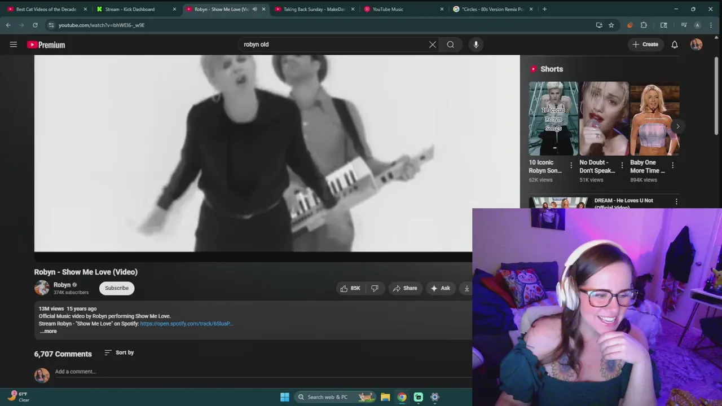Open the notifications bell
Image resolution: width=722 pixels, height=406 pixels.
(675, 45)
